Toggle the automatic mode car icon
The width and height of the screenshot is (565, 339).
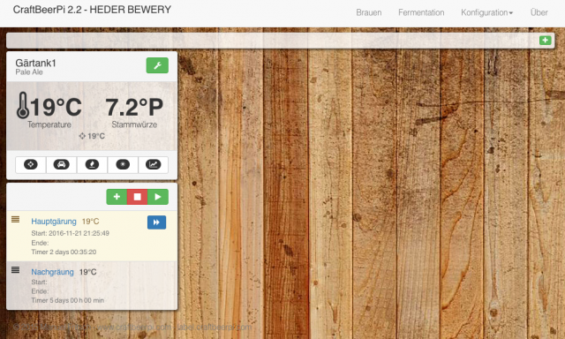(x=61, y=164)
